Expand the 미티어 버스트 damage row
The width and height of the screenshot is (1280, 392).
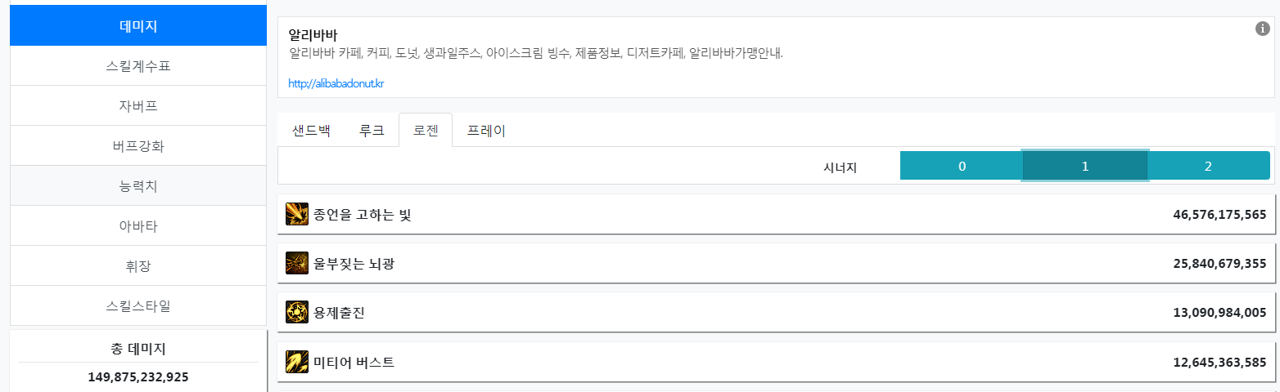pos(776,361)
